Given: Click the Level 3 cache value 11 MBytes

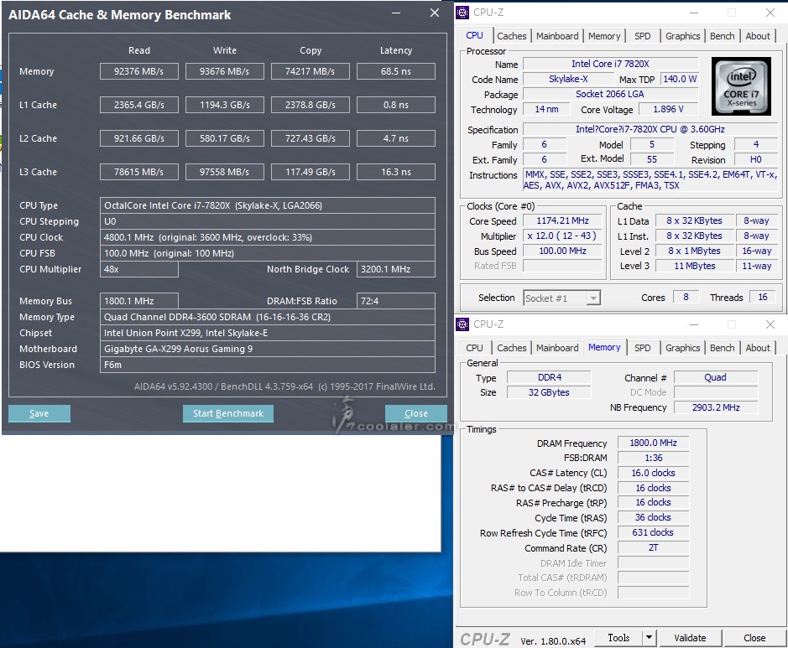Looking at the screenshot, I should tap(695, 266).
